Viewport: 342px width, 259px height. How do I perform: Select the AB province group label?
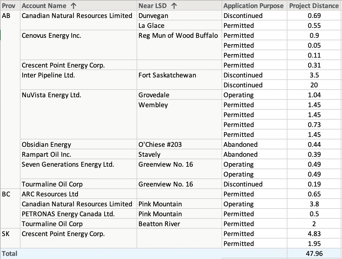pos(6,15)
